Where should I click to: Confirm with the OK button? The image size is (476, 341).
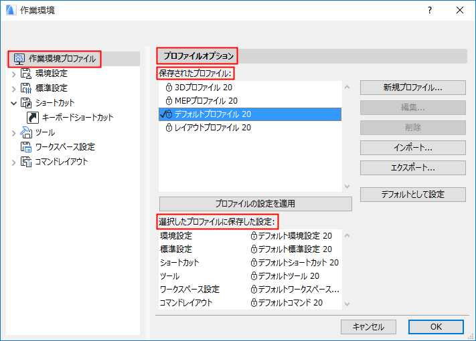point(436,327)
